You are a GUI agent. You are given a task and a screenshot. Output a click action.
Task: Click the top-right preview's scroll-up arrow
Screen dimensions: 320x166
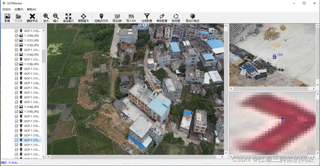point(318,25)
